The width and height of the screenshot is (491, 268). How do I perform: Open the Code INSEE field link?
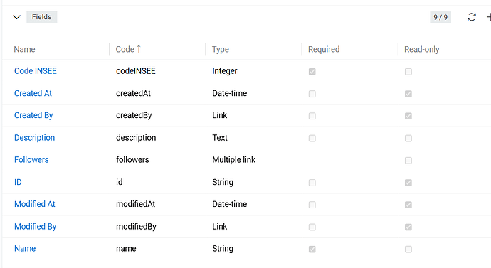(36, 71)
